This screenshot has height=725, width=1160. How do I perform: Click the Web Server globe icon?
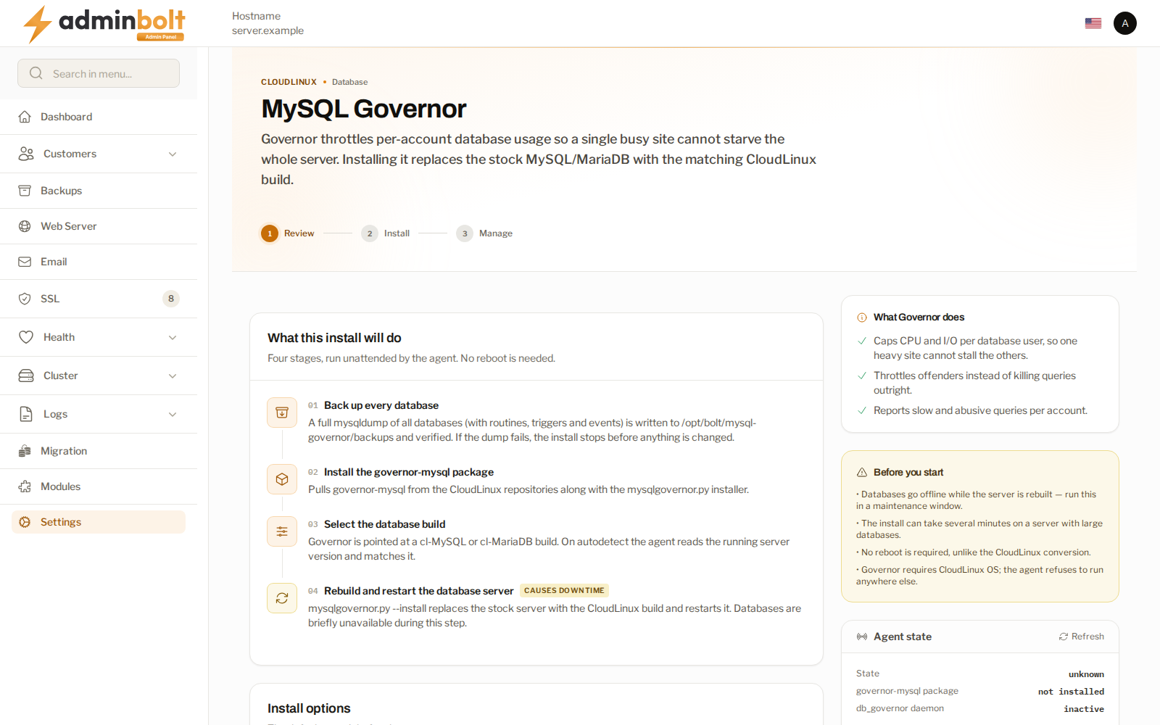point(25,226)
